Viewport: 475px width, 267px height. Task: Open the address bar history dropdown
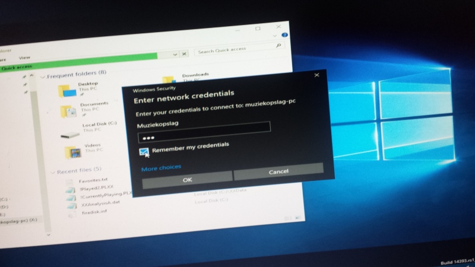(175, 55)
